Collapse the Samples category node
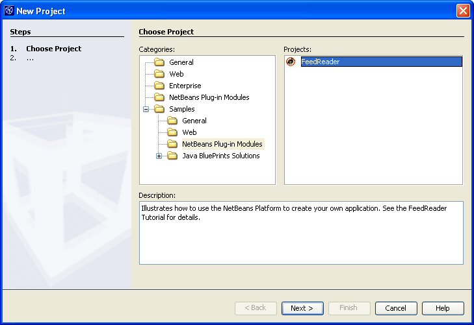Image resolution: width=474 pixels, height=325 pixels. (146, 109)
